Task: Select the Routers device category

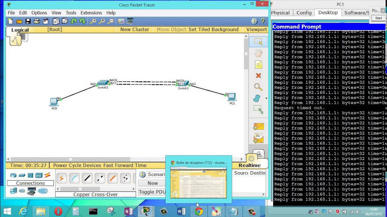Action: [13, 175]
